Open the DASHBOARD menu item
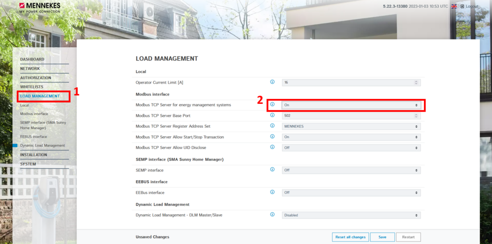This screenshot has width=492, height=244. 32,59
